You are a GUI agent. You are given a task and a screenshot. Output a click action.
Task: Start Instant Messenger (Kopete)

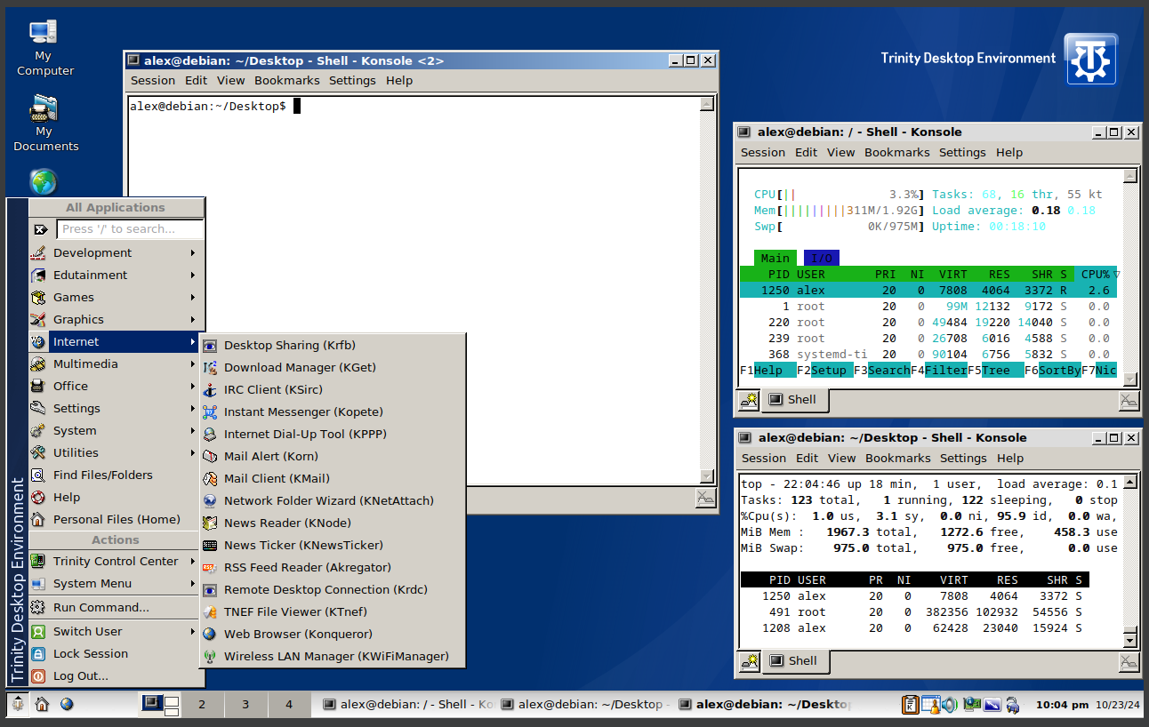[302, 411]
